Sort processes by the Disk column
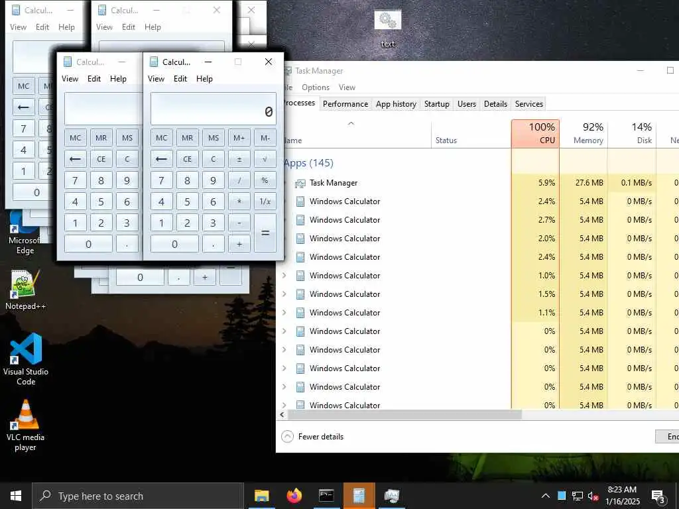Screen dimensions: 679x509 tap(632, 133)
